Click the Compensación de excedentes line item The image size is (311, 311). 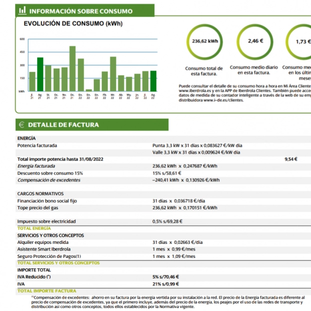point(49,180)
